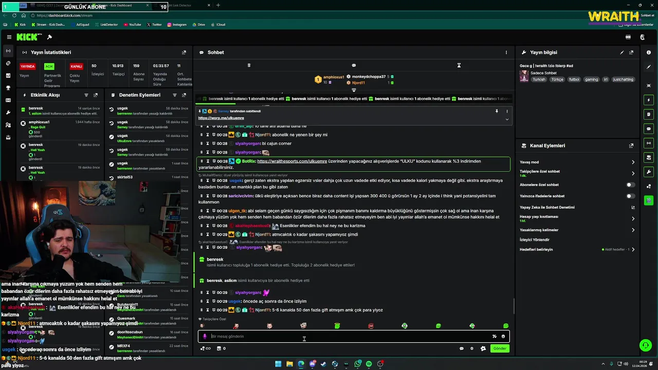Expand Takipçilere özel sohbet options

pos(633,173)
